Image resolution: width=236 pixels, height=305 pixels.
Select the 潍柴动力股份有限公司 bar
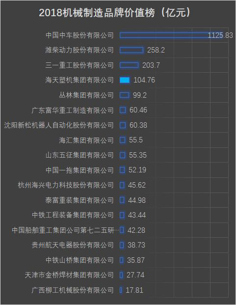click(x=131, y=50)
